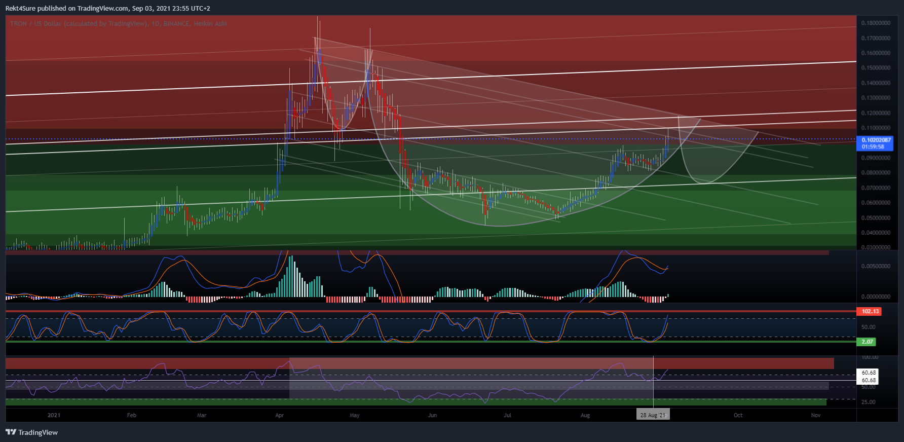Viewport: 904px width, 442px height.
Task: Click the Mar label on time axis
Action: [202, 415]
